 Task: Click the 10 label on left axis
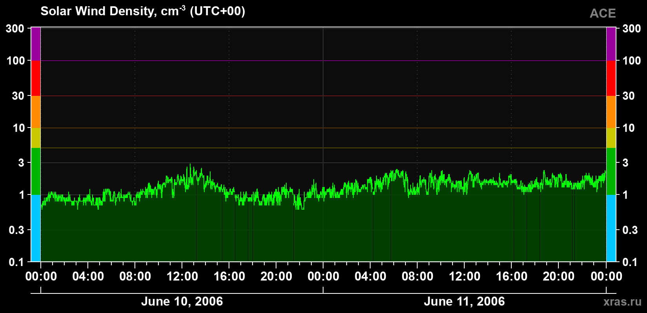(x=18, y=128)
